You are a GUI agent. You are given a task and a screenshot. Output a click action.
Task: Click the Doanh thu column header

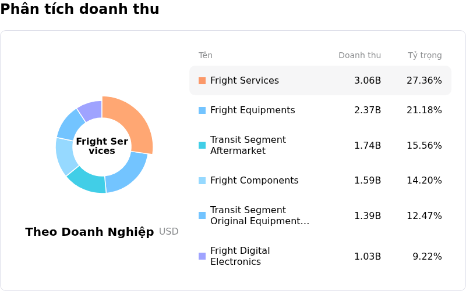359,55
